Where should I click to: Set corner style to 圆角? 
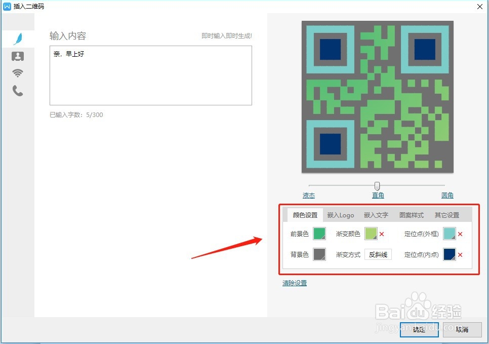click(447, 196)
